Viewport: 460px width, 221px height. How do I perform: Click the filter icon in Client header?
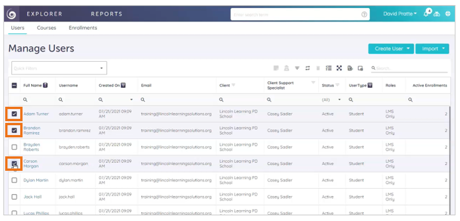tap(233, 85)
